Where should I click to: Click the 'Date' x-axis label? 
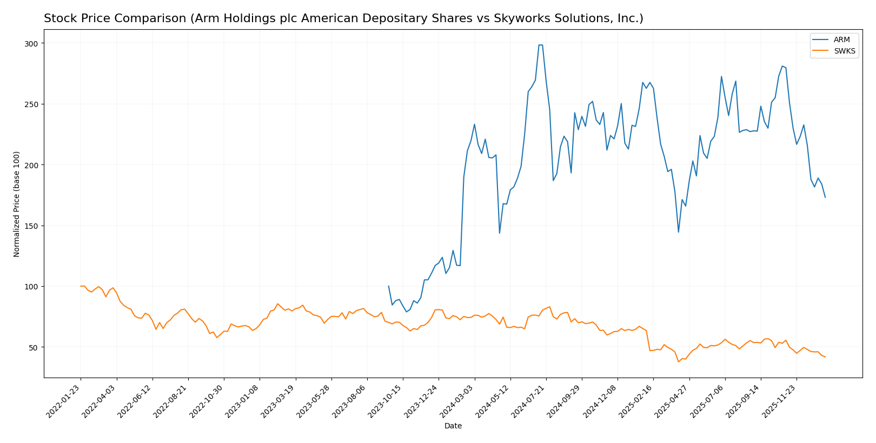[x=453, y=426]
